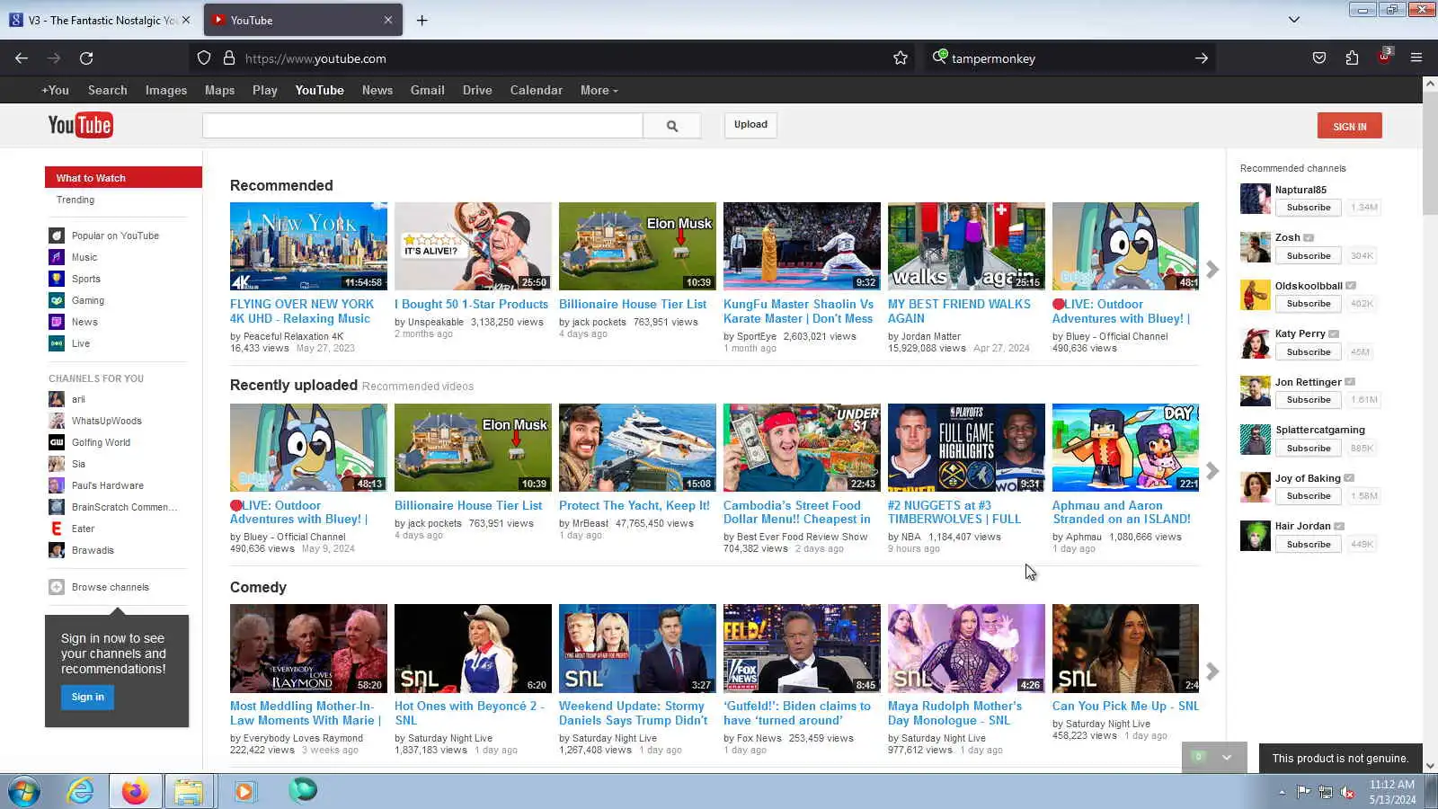Click the YouTube logo

click(80, 125)
